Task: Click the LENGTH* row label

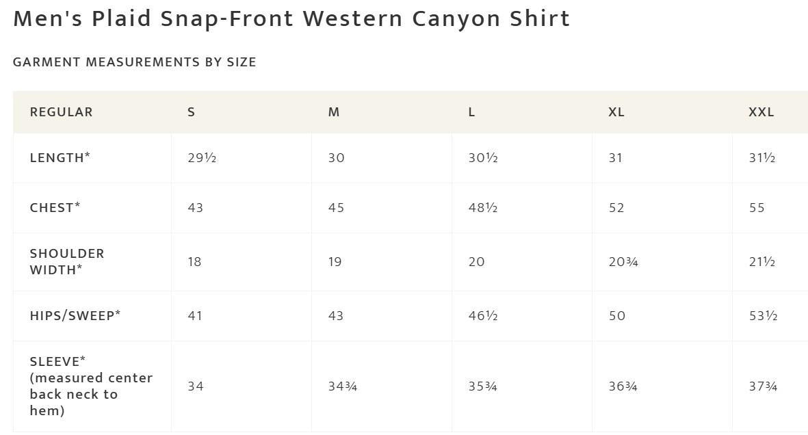Action: click(x=60, y=158)
